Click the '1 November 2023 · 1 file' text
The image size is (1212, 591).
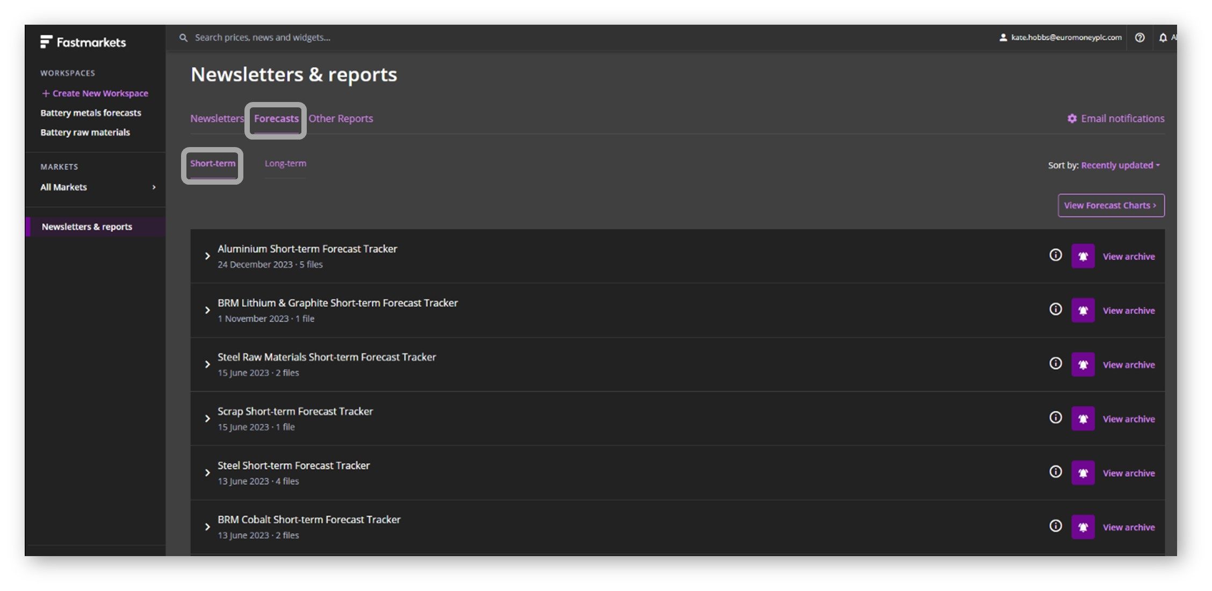pos(266,319)
